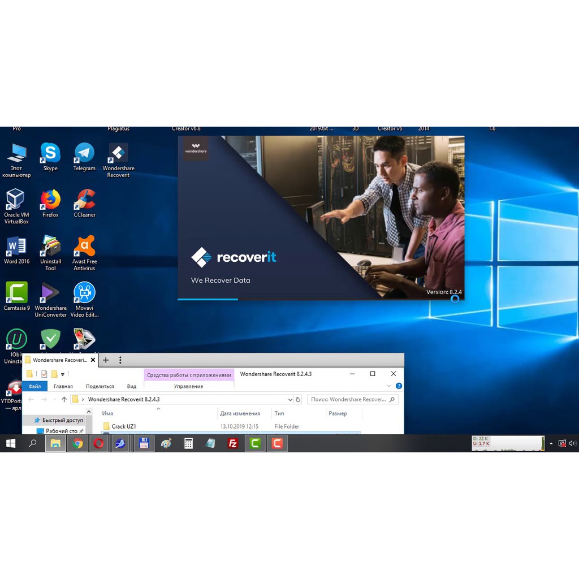Open Google Chrome from the taskbar
Screen dimensions: 579x579
click(x=77, y=443)
